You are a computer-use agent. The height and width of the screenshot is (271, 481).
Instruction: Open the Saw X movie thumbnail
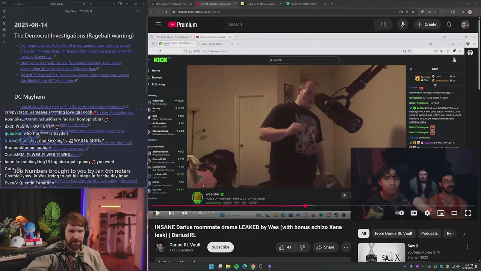click(x=381, y=253)
